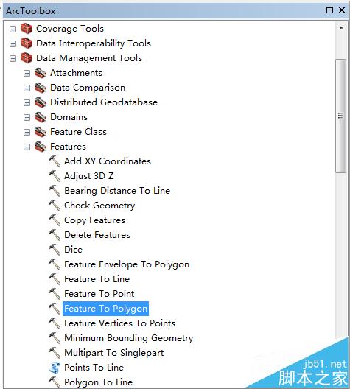This screenshot has height=389, width=350.
Task: Open the Feature Vertices To Points tool
Action: pos(120,323)
